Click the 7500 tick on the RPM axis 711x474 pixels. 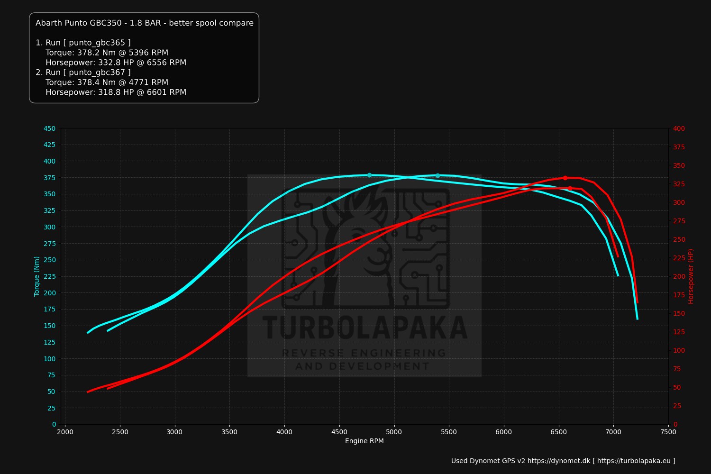[668, 432]
